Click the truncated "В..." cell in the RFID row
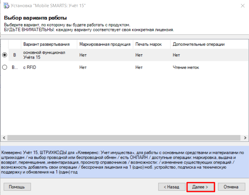Viewport: 249px width, 195px height. [15, 67]
